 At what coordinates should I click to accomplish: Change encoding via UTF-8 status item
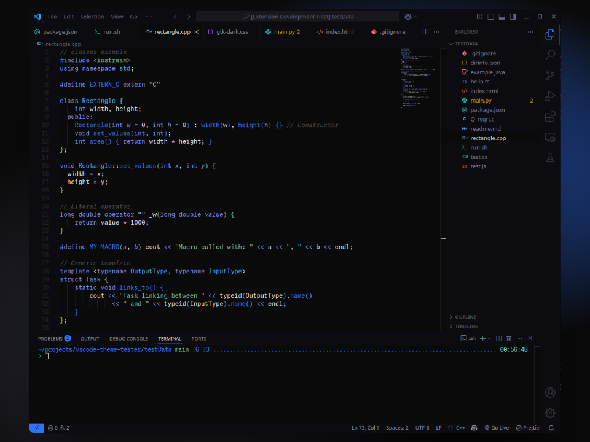coord(422,428)
